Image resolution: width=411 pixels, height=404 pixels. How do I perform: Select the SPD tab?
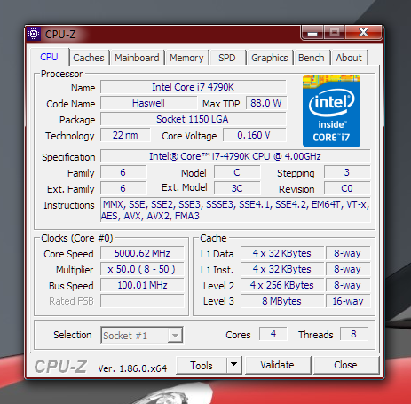tap(227, 58)
